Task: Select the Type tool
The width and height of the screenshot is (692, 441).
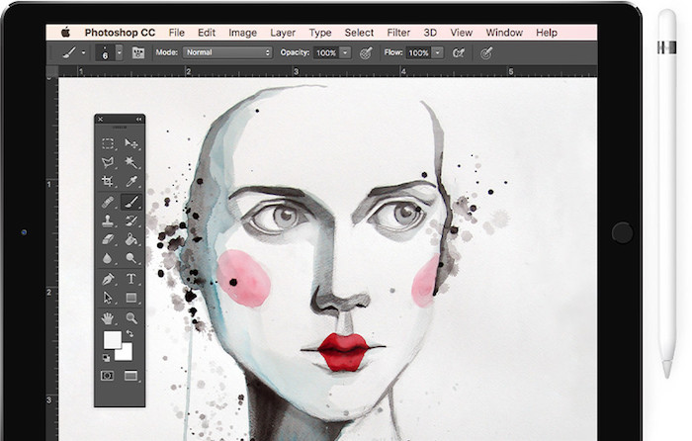Action: tap(130, 278)
